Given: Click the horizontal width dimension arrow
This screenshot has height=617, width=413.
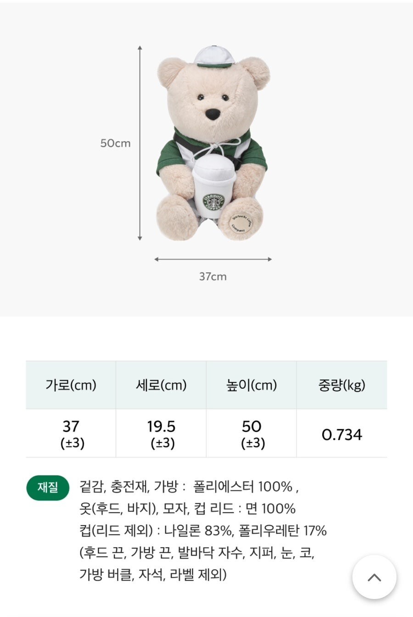Looking at the screenshot, I should pos(213,259).
